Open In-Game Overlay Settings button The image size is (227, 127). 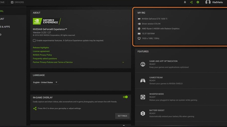pos(122,116)
